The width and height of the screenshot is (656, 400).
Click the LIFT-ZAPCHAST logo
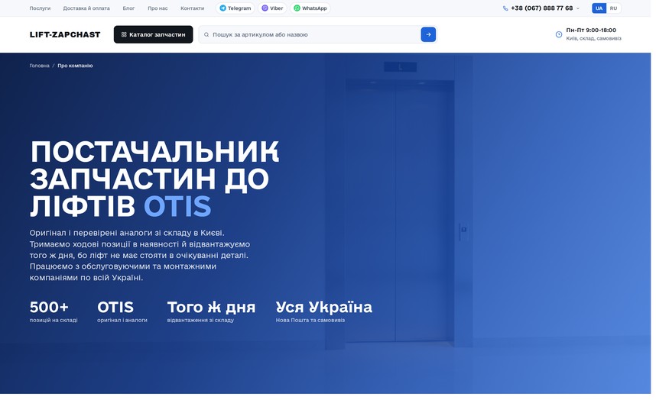click(65, 34)
